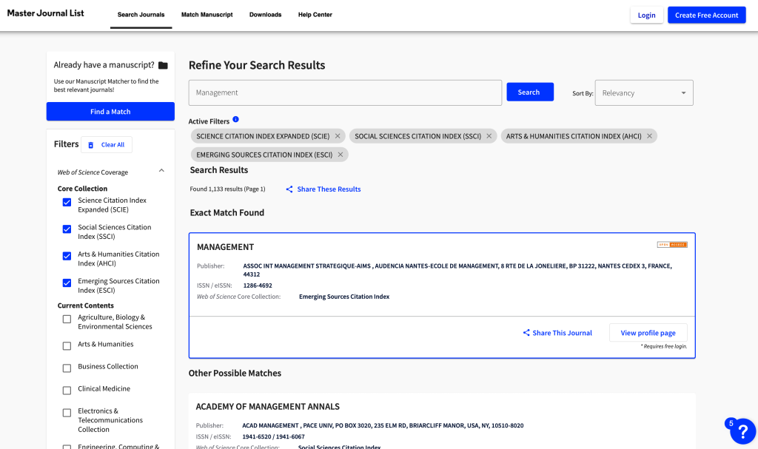Click ISSN 1941-6520 / 1941-6067 value
This screenshot has width=758, height=449.
tap(274, 437)
